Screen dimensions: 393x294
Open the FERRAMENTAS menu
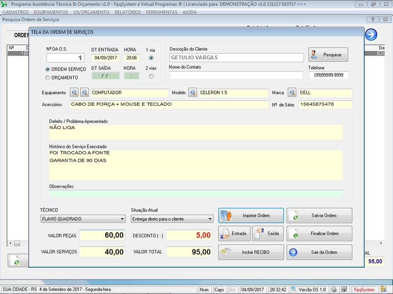pyautogui.click(x=162, y=12)
